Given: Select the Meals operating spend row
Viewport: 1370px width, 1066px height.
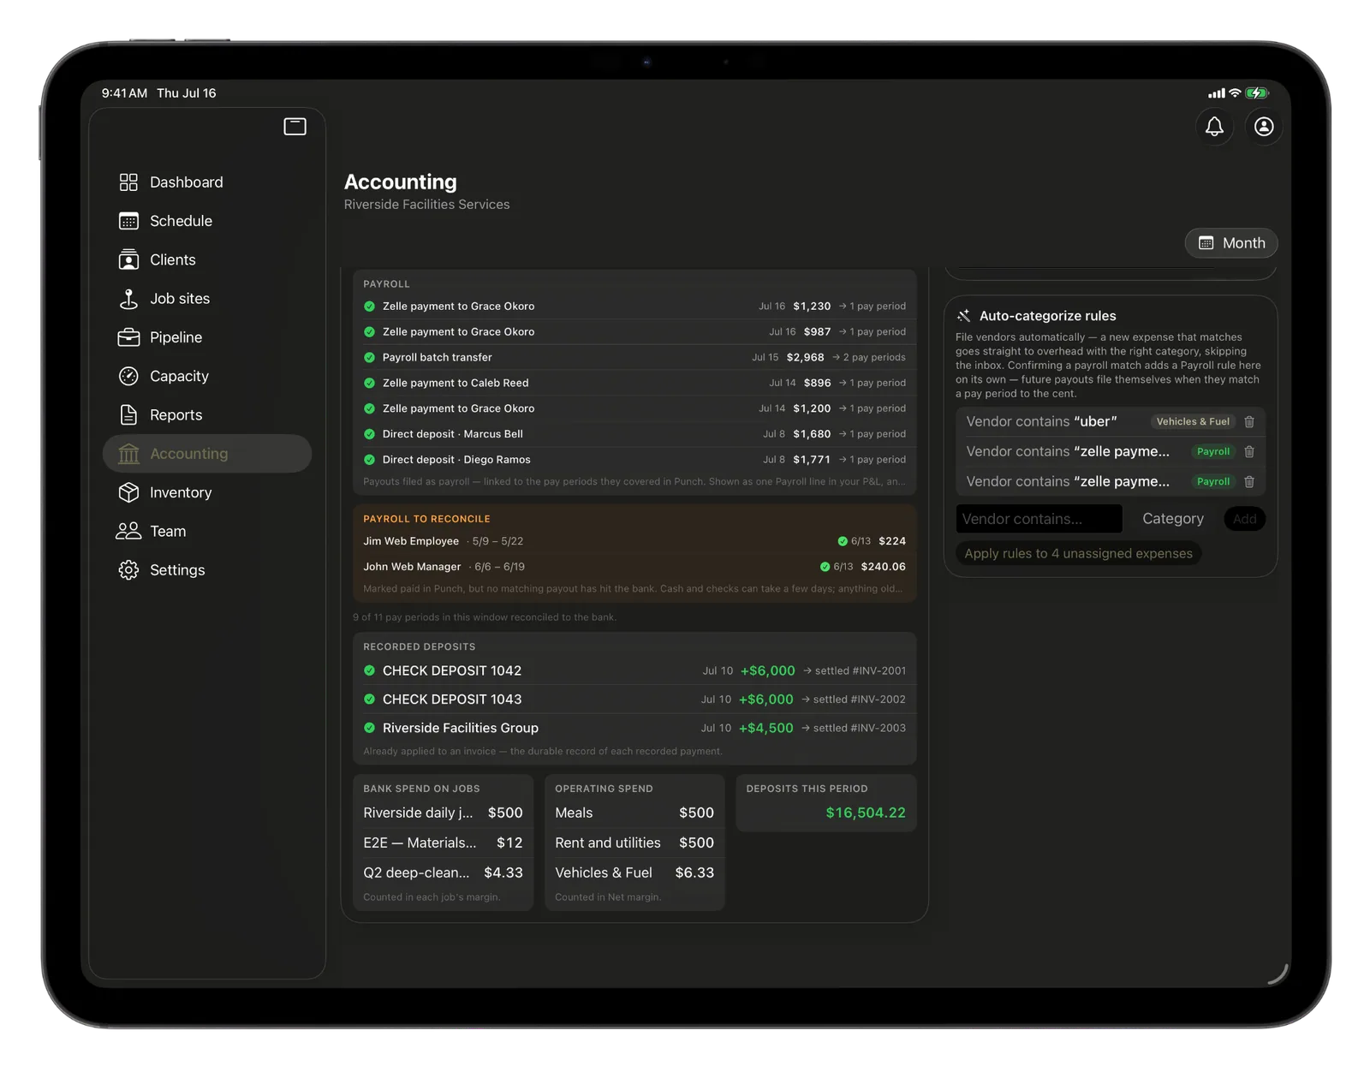Looking at the screenshot, I should 634,813.
